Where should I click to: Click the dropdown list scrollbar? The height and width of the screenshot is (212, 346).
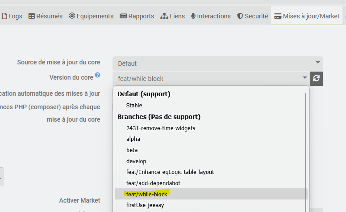306,148
